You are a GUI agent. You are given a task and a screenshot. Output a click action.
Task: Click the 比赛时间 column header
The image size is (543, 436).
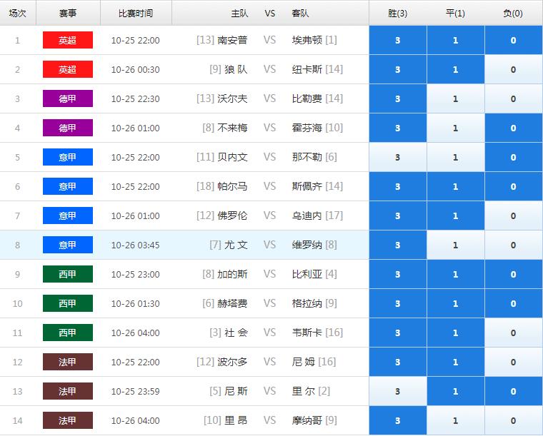click(x=136, y=13)
